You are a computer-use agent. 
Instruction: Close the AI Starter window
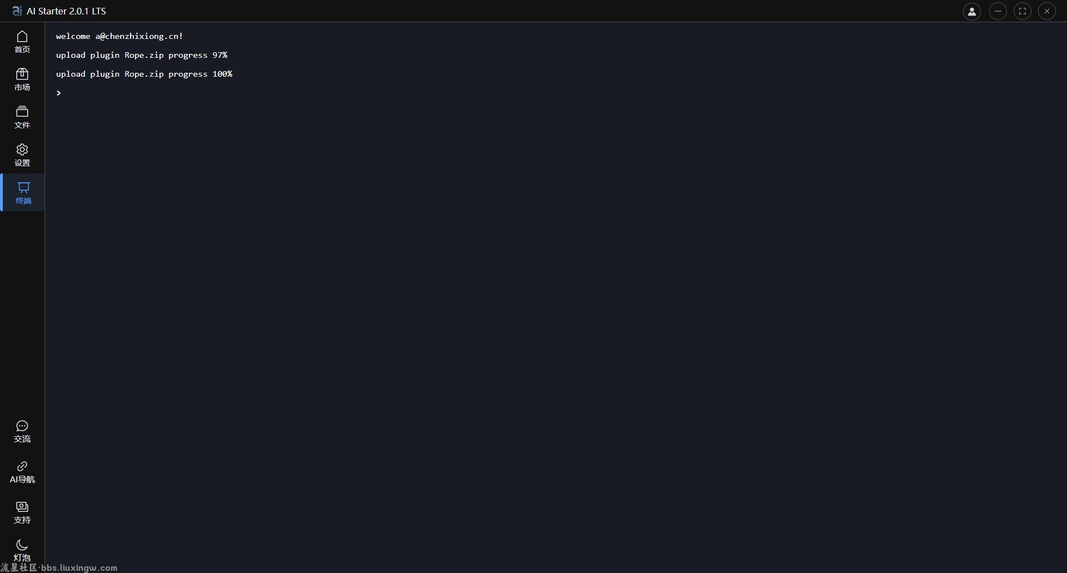(x=1047, y=11)
